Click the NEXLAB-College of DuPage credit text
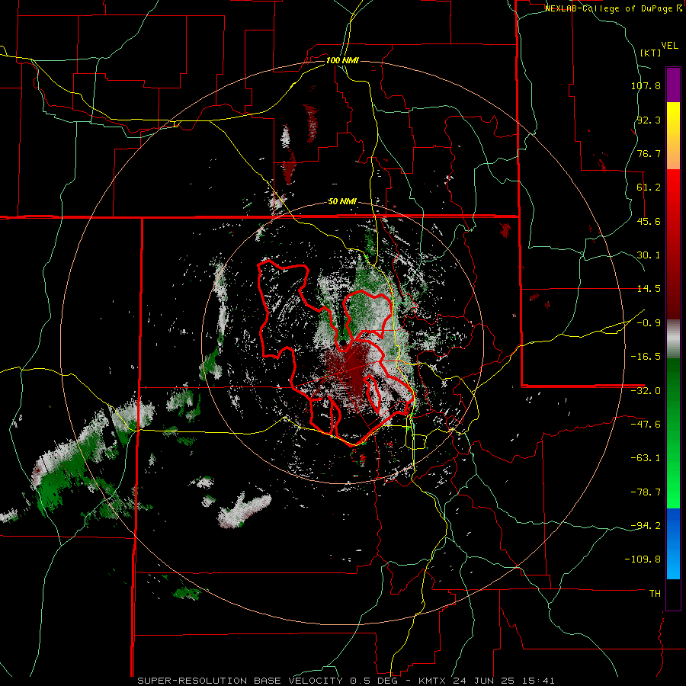 pyautogui.click(x=610, y=8)
